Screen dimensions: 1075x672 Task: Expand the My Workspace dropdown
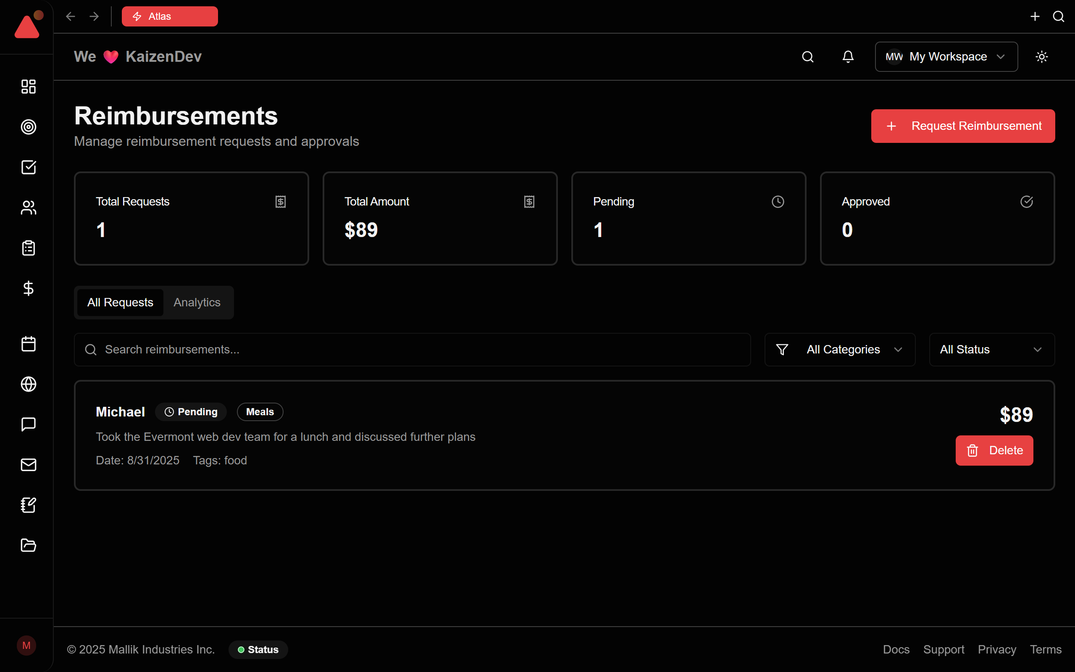click(x=946, y=57)
